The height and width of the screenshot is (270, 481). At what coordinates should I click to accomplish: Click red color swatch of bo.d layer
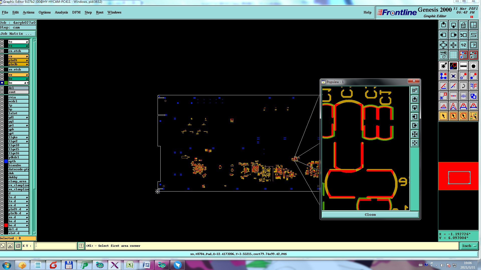click(6, 225)
